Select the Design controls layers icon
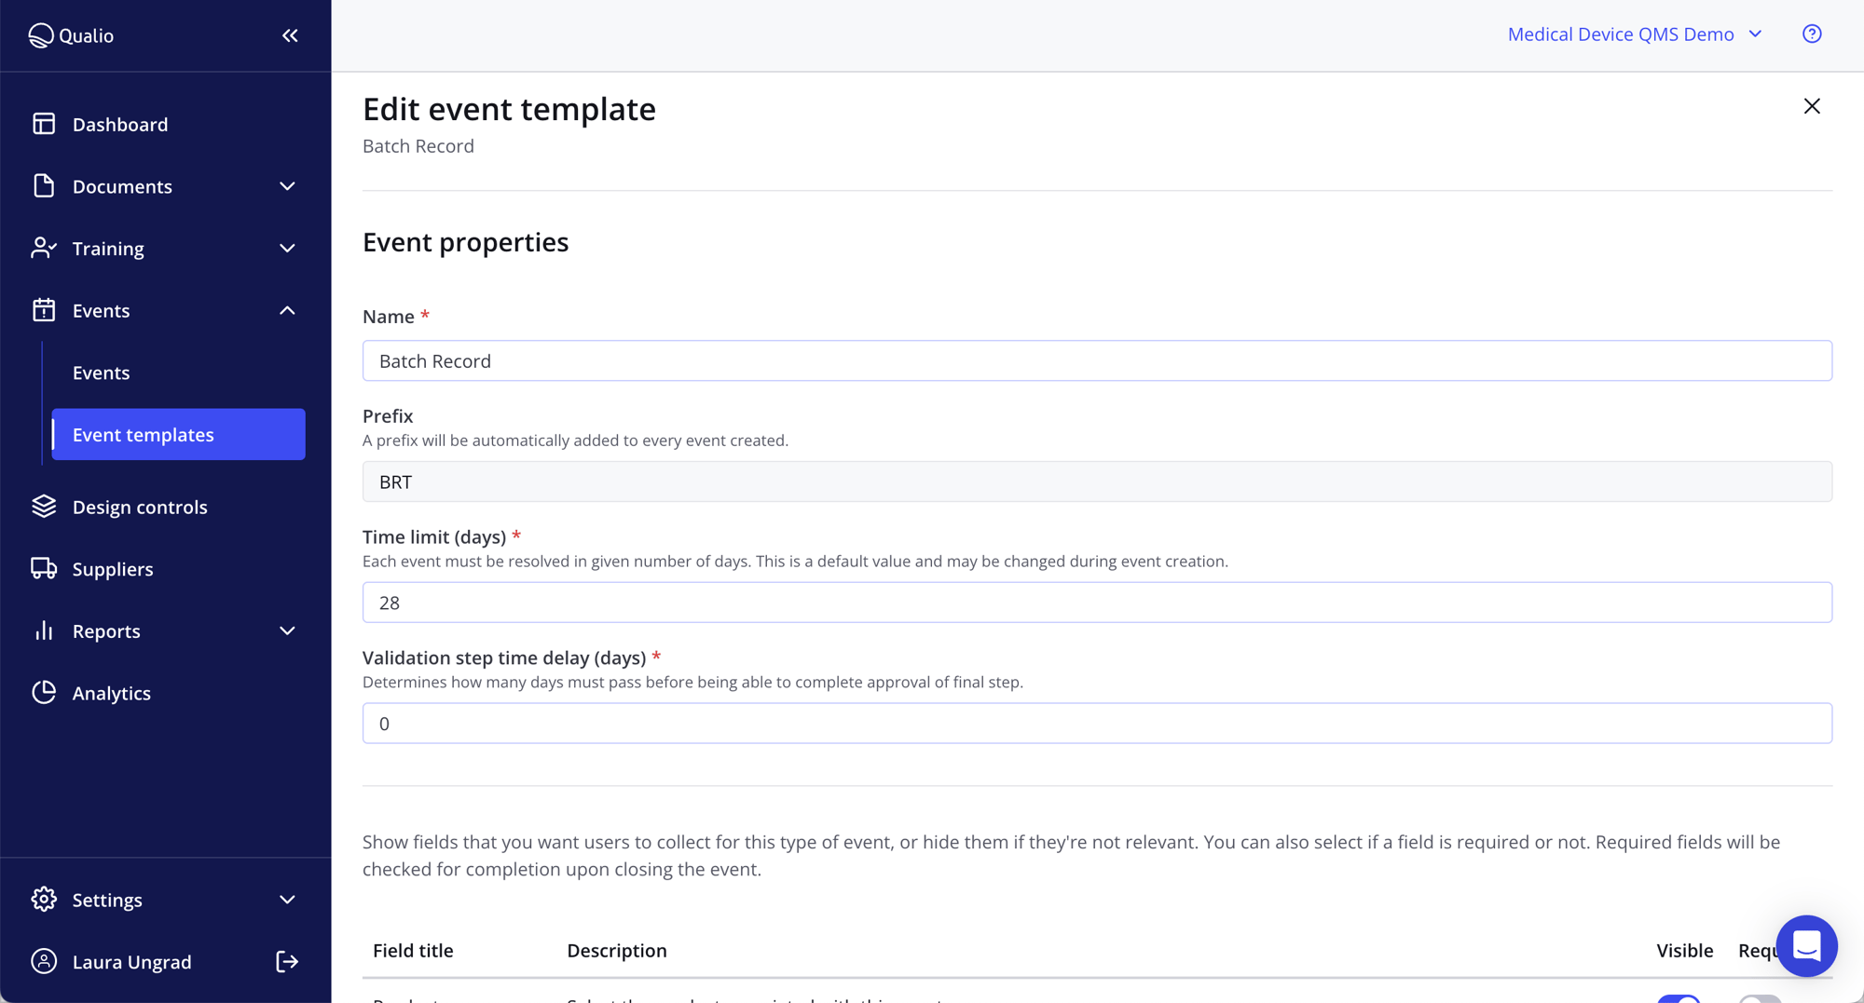 tap(44, 507)
